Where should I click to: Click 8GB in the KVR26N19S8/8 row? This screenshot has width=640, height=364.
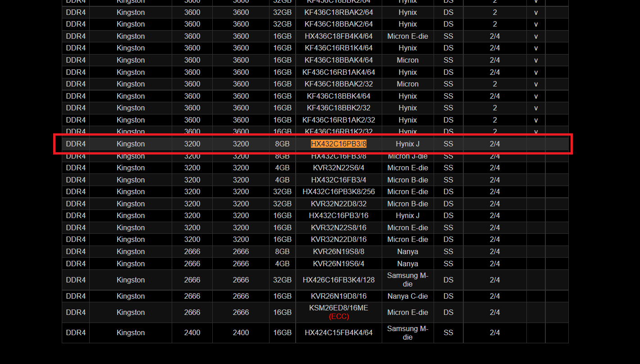[x=282, y=251]
